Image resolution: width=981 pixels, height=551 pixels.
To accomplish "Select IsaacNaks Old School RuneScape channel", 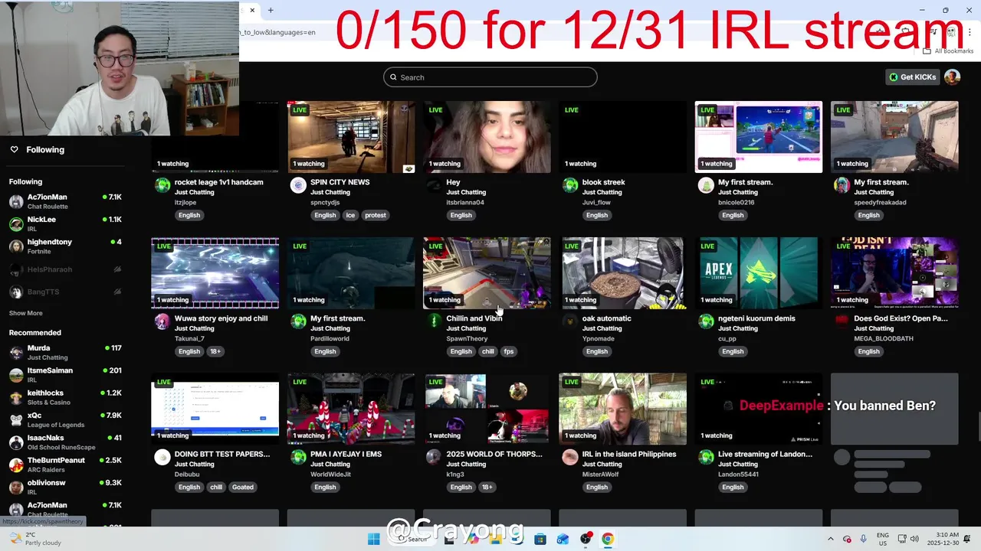I will 65,442.
